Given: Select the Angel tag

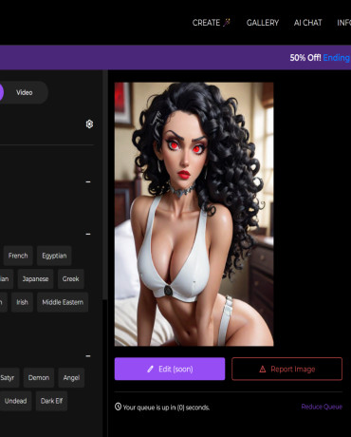Looking at the screenshot, I should pyautogui.click(x=71, y=378).
